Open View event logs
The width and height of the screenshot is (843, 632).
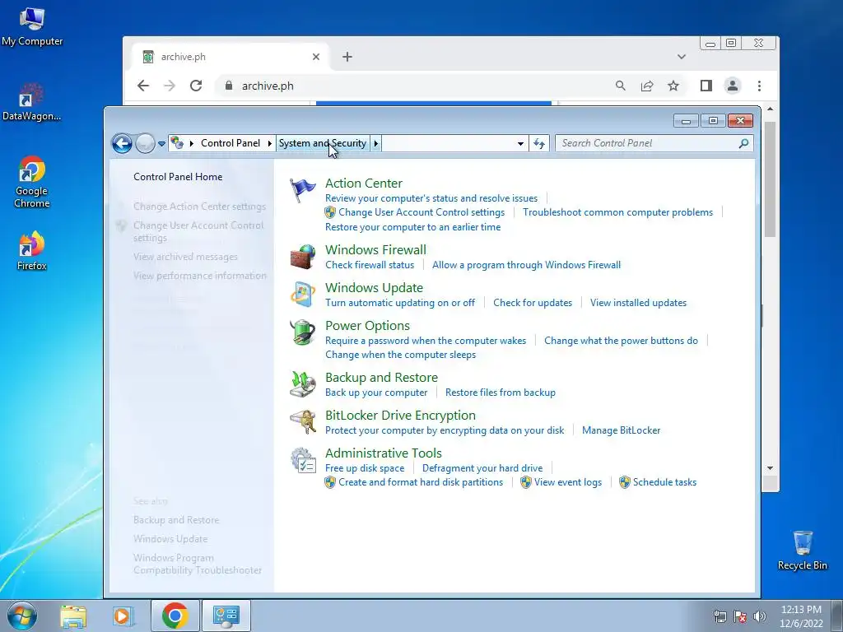pyautogui.click(x=568, y=482)
